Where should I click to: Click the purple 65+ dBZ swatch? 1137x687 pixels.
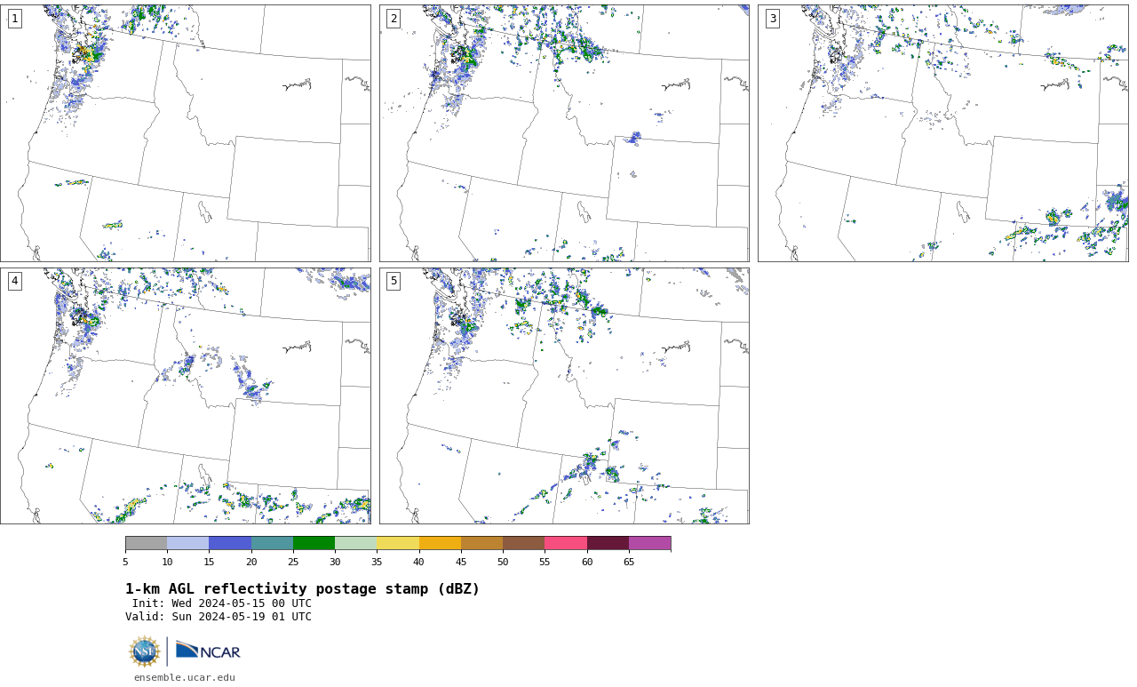click(x=650, y=543)
